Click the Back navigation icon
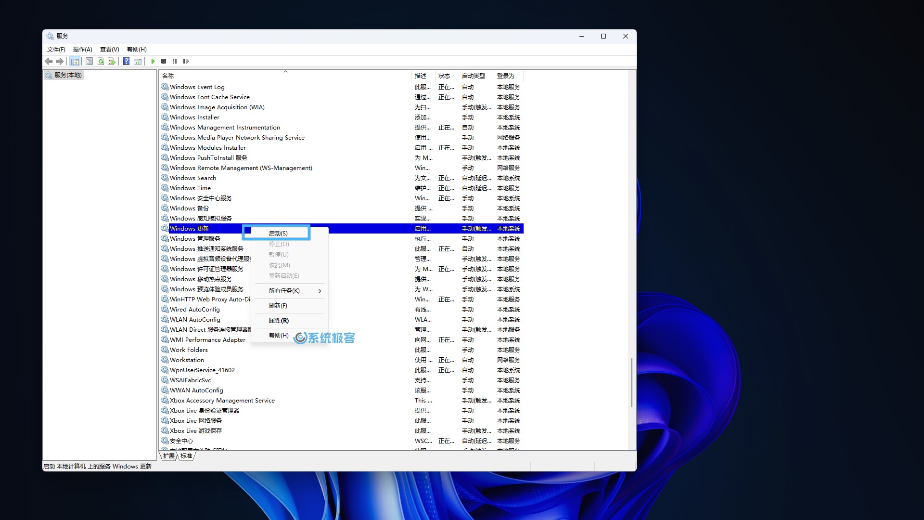Image resolution: width=924 pixels, height=520 pixels. point(49,60)
